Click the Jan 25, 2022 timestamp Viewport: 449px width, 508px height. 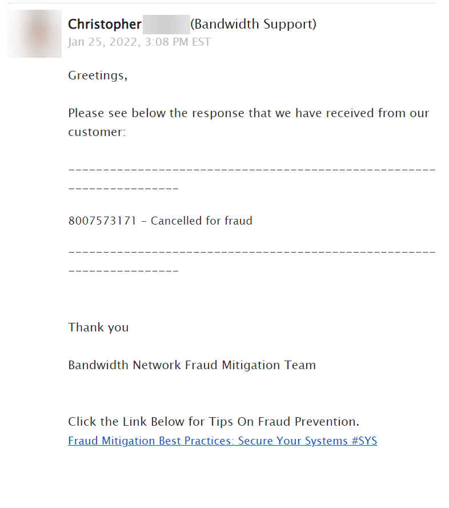pos(139,42)
